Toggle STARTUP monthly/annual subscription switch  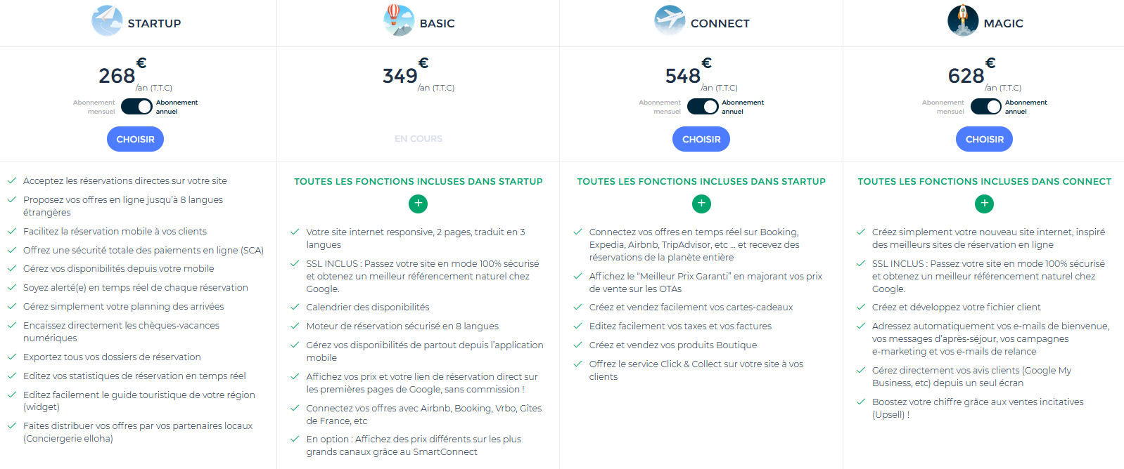pyautogui.click(x=136, y=107)
